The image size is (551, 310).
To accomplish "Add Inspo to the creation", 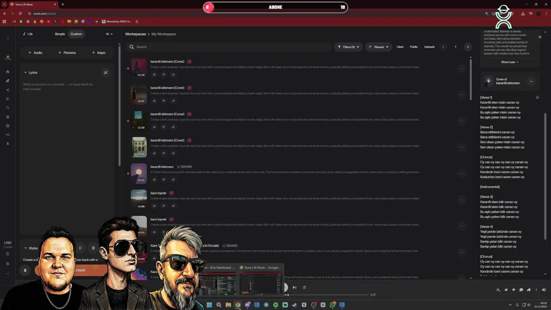I will [99, 53].
